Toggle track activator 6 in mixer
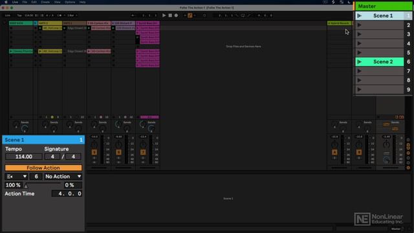 coord(118,152)
